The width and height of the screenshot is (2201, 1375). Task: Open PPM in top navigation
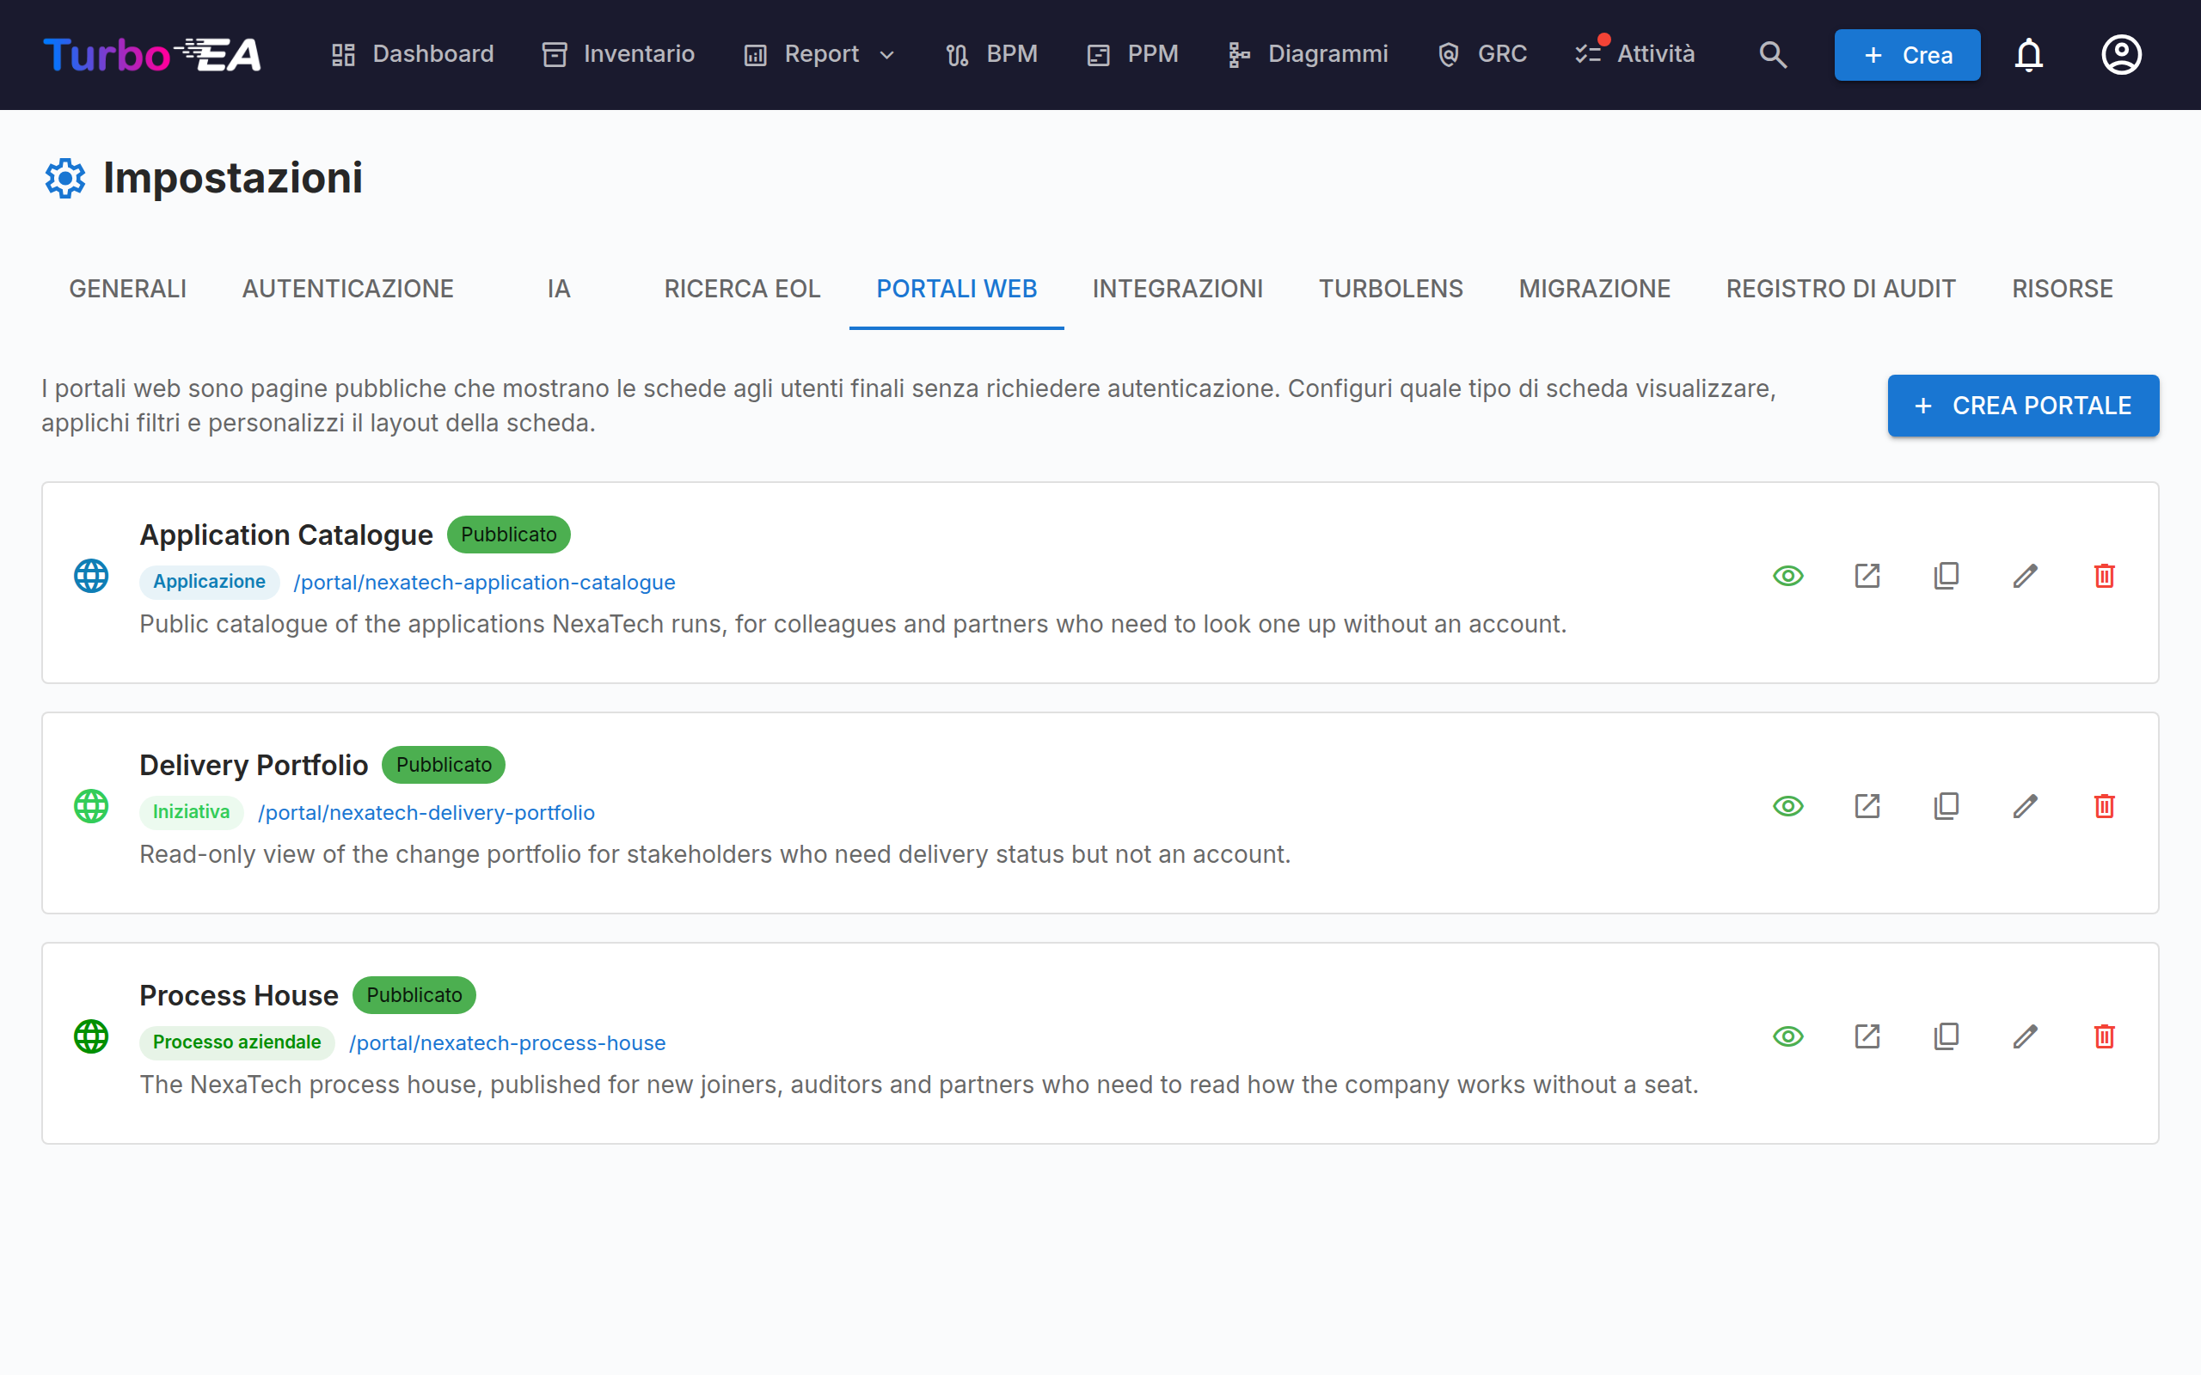click(1132, 54)
